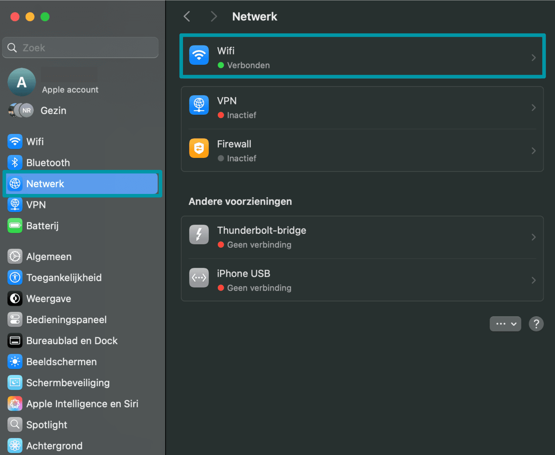Click the Thunderbolt-bridge lightning icon
Viewport: 555px width, 455px height.
tap(199, 234)
